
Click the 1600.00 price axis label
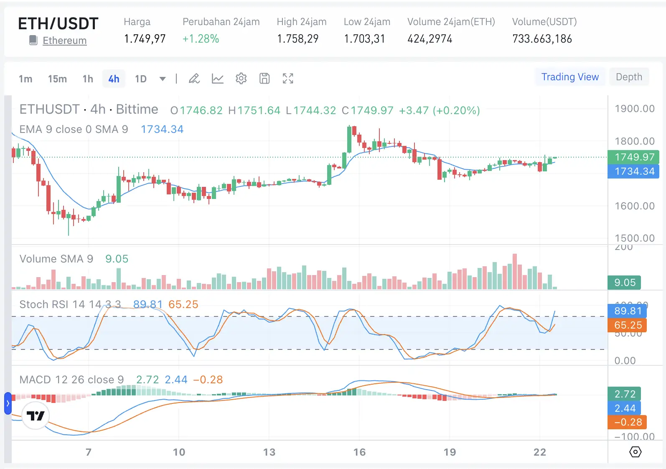click(x=635, y=206)
